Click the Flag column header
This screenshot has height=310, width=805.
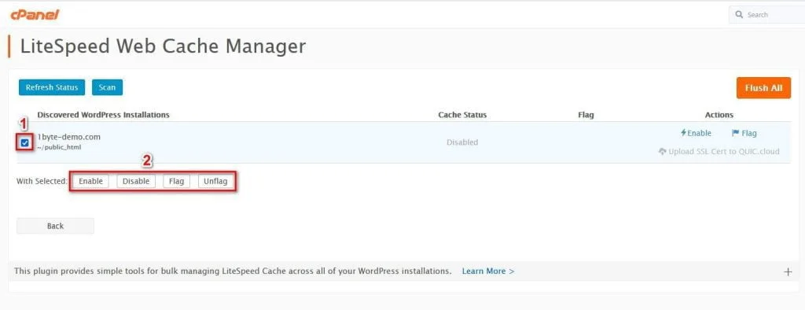pos(586,115)
